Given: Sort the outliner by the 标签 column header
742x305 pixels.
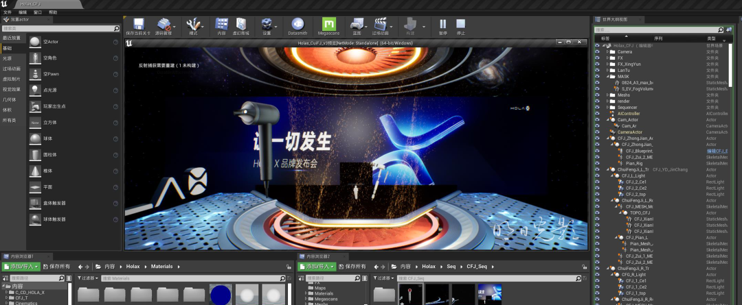Looking at the screenshot, I should [x=605, y=38].
